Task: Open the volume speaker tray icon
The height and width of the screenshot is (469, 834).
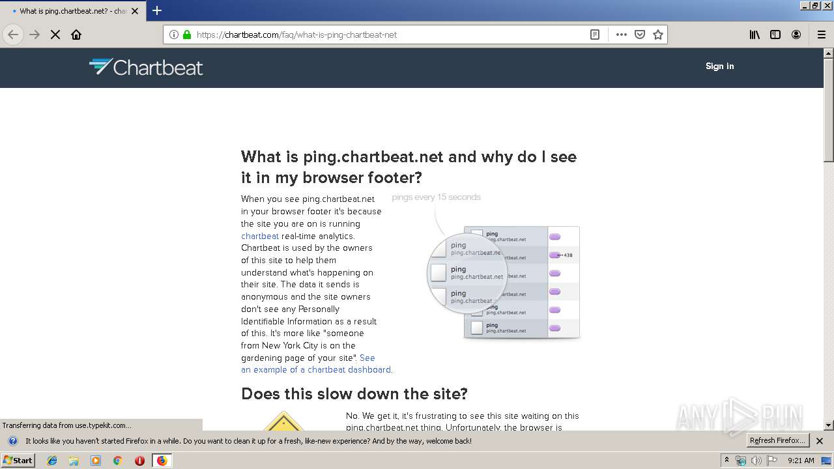Action: tap(756, 461)
